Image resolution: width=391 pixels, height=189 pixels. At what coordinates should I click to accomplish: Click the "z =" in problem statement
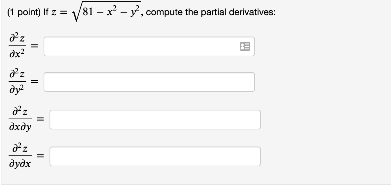pyautogui.click(x=59, y=13)
